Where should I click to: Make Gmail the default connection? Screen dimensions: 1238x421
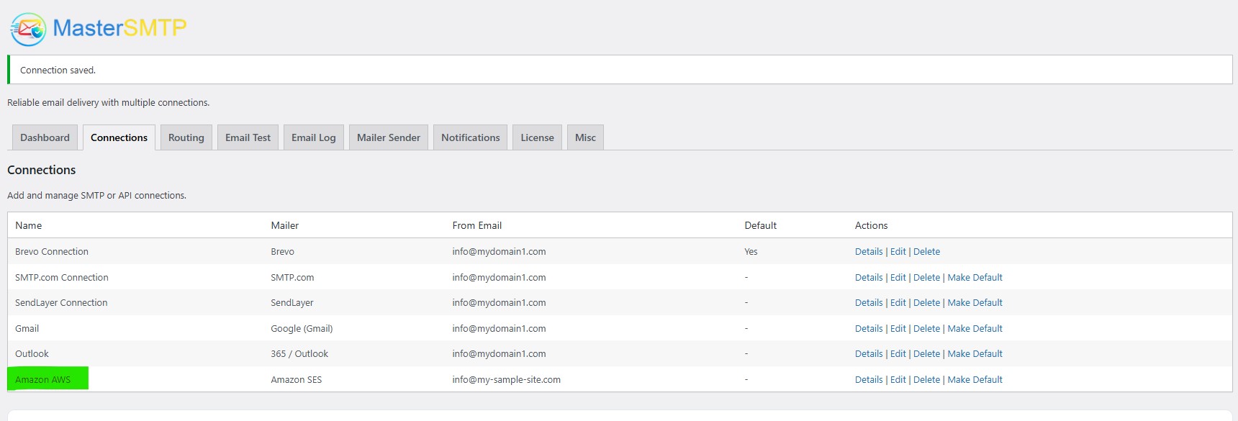pyautogui.click(x=975, y=329)
